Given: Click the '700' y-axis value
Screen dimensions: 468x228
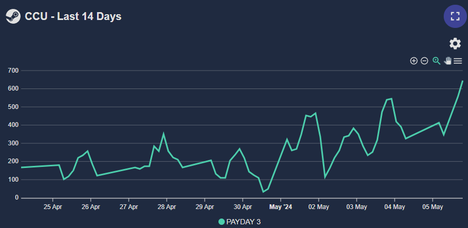Looking at the screenshot, I should coord(14,71).
